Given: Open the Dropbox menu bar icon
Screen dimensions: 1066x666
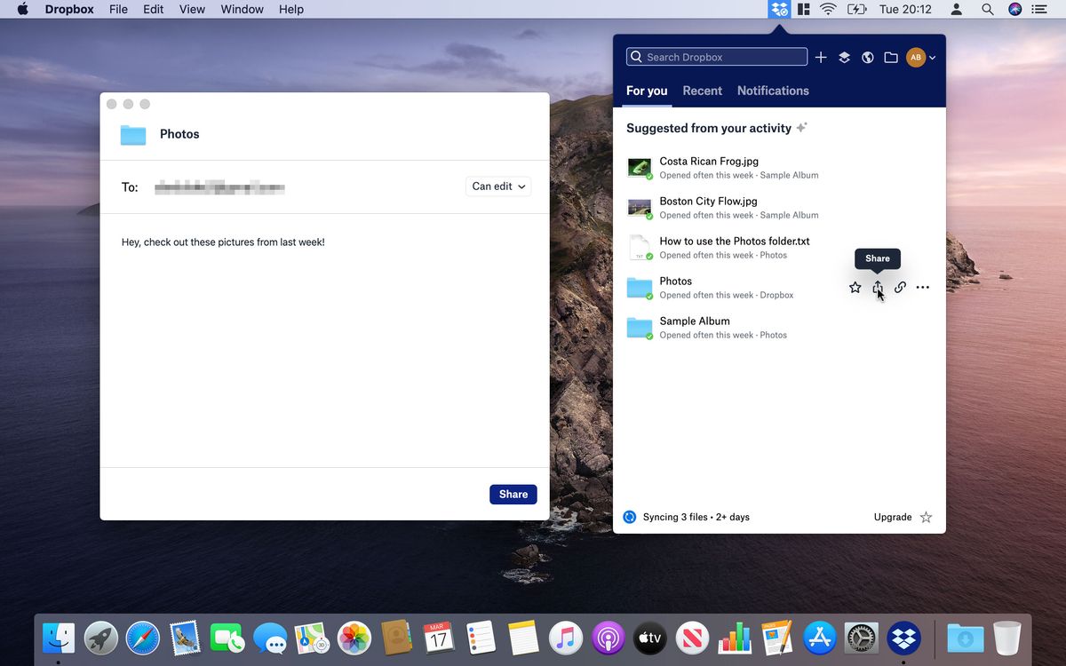Looking at the screenshot, I should pyautogui.click(x=778, y=9).
